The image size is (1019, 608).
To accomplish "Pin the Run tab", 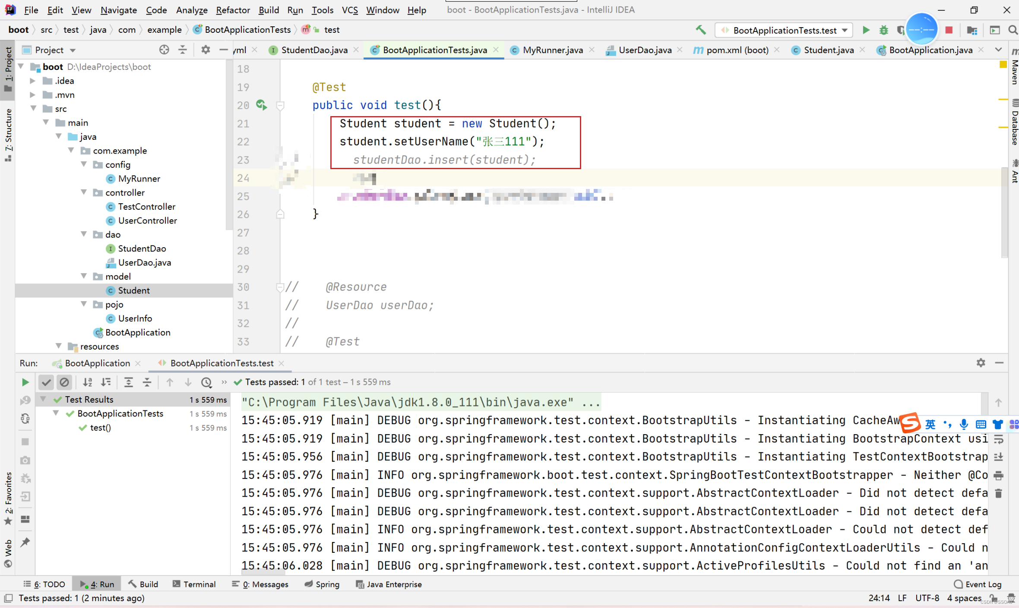I will [25, 542].
